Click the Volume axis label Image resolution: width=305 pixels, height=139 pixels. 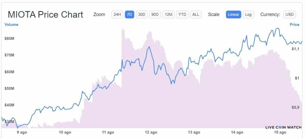click(11, 25)
